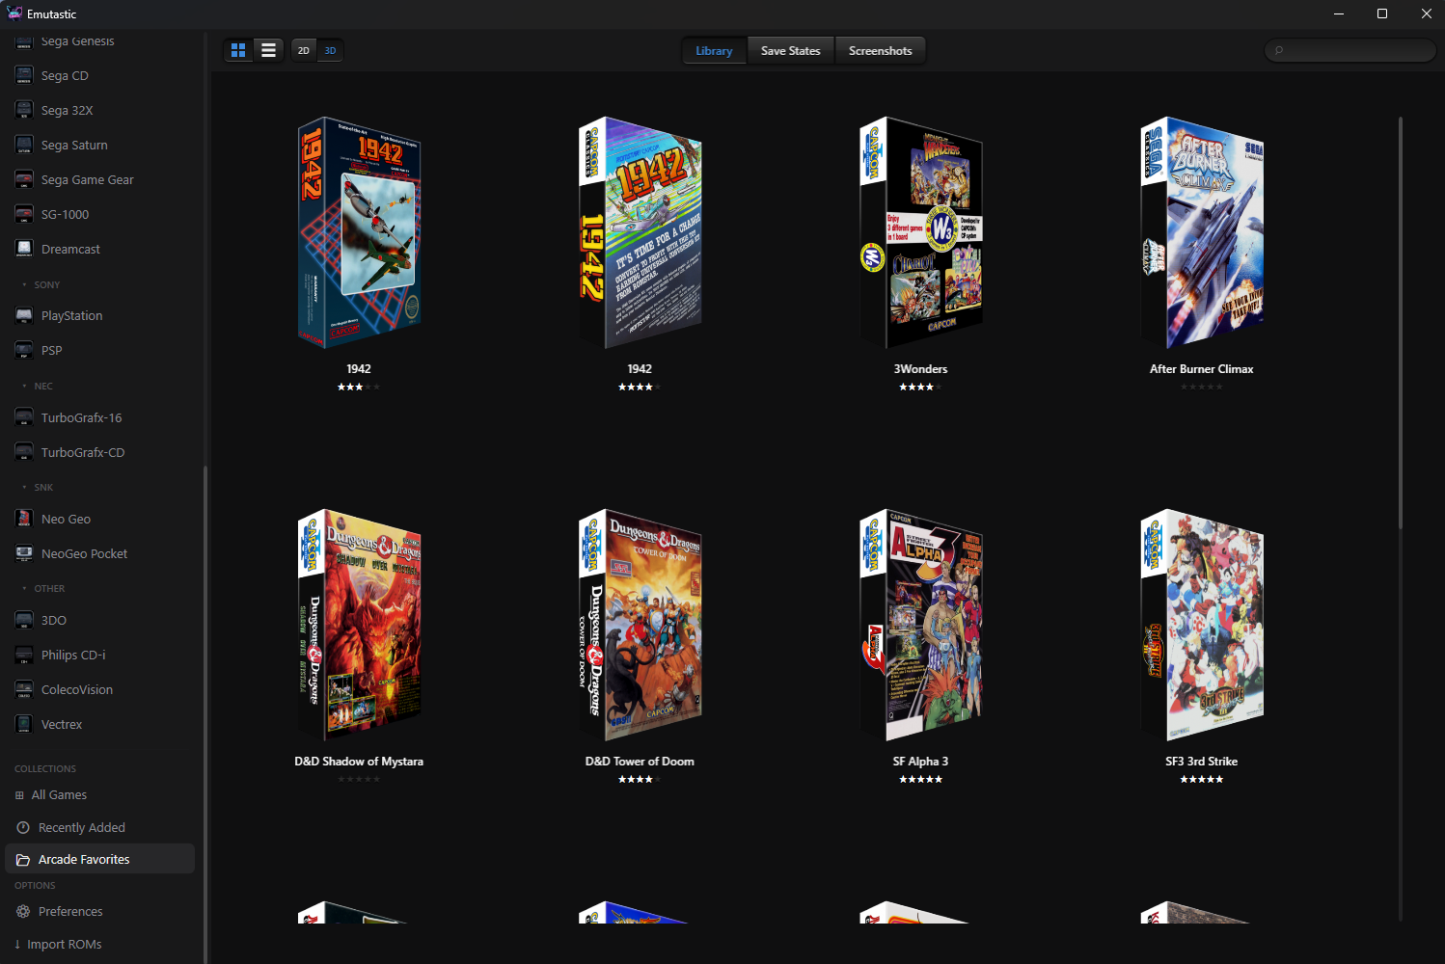This screenshot has height=964, width=1445.
Task: Click the Recently Added clock icon
Action: pos(23,827)
